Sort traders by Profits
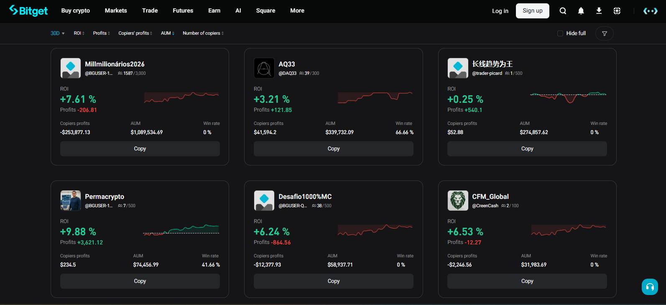The height and width of the screenshot is (305, 666). click(102, 33)
